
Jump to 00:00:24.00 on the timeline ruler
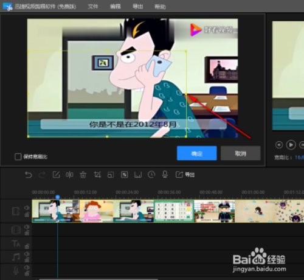(x=127, y=192)
